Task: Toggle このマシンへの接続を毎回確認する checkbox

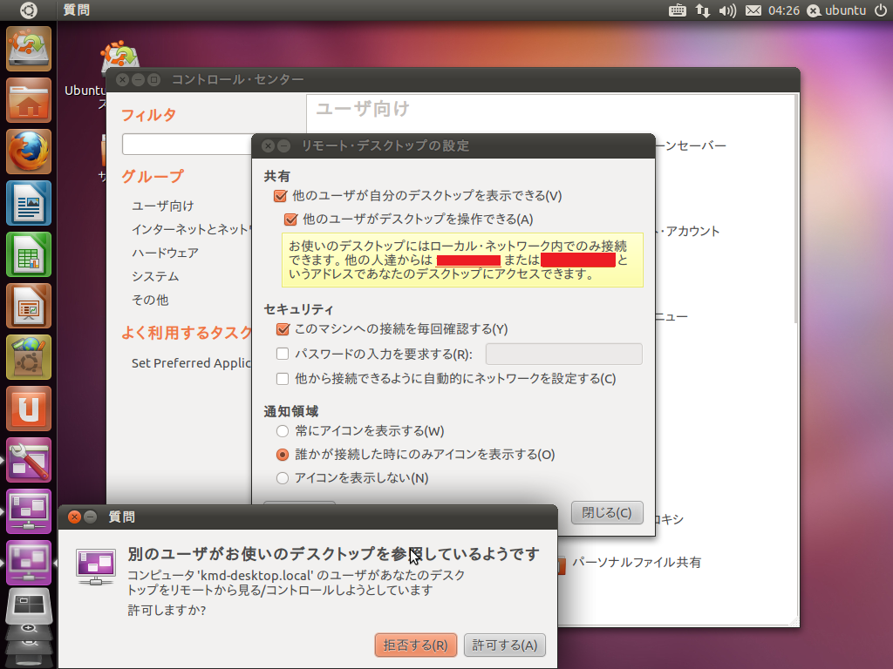Action: 283,329
